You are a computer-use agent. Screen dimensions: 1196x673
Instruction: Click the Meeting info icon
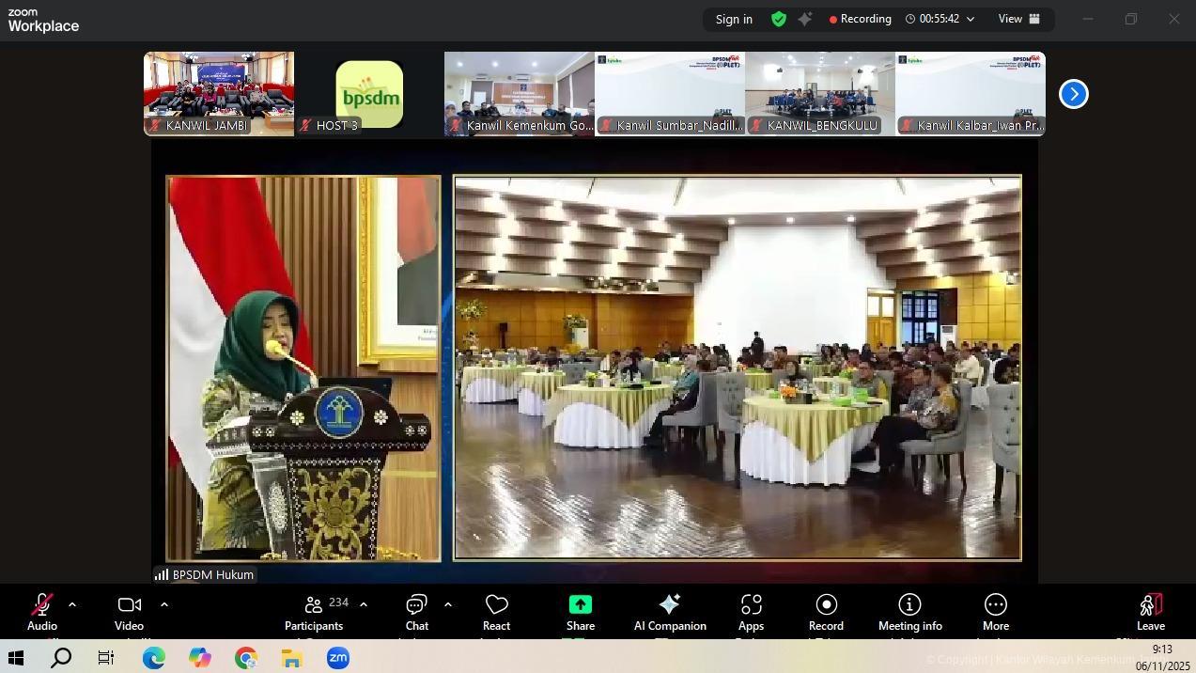tap(909, 612)
